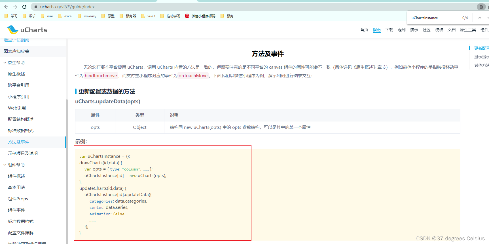Screen dimensions: 489x244
Task: Open 指南 in top navigation
Action: coord(377,30)
